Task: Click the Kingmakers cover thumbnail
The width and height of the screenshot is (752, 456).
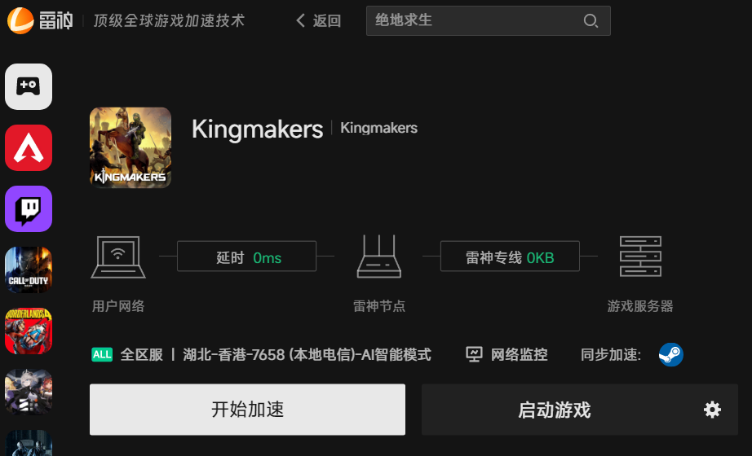Action: click(x=130, y=147)
